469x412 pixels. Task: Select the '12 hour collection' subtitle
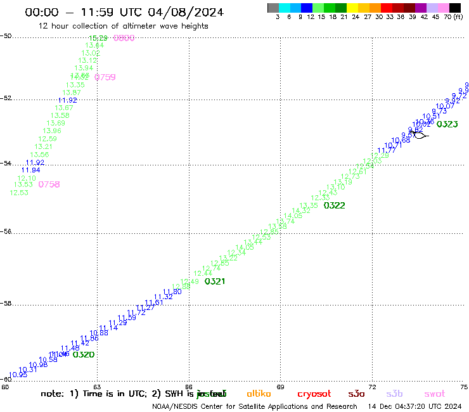123,26
